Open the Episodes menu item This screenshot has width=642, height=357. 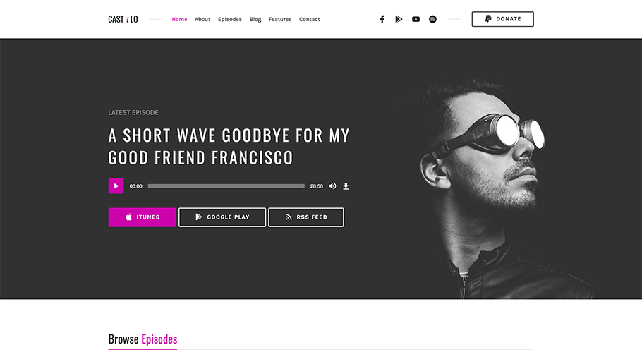(230, 19)
